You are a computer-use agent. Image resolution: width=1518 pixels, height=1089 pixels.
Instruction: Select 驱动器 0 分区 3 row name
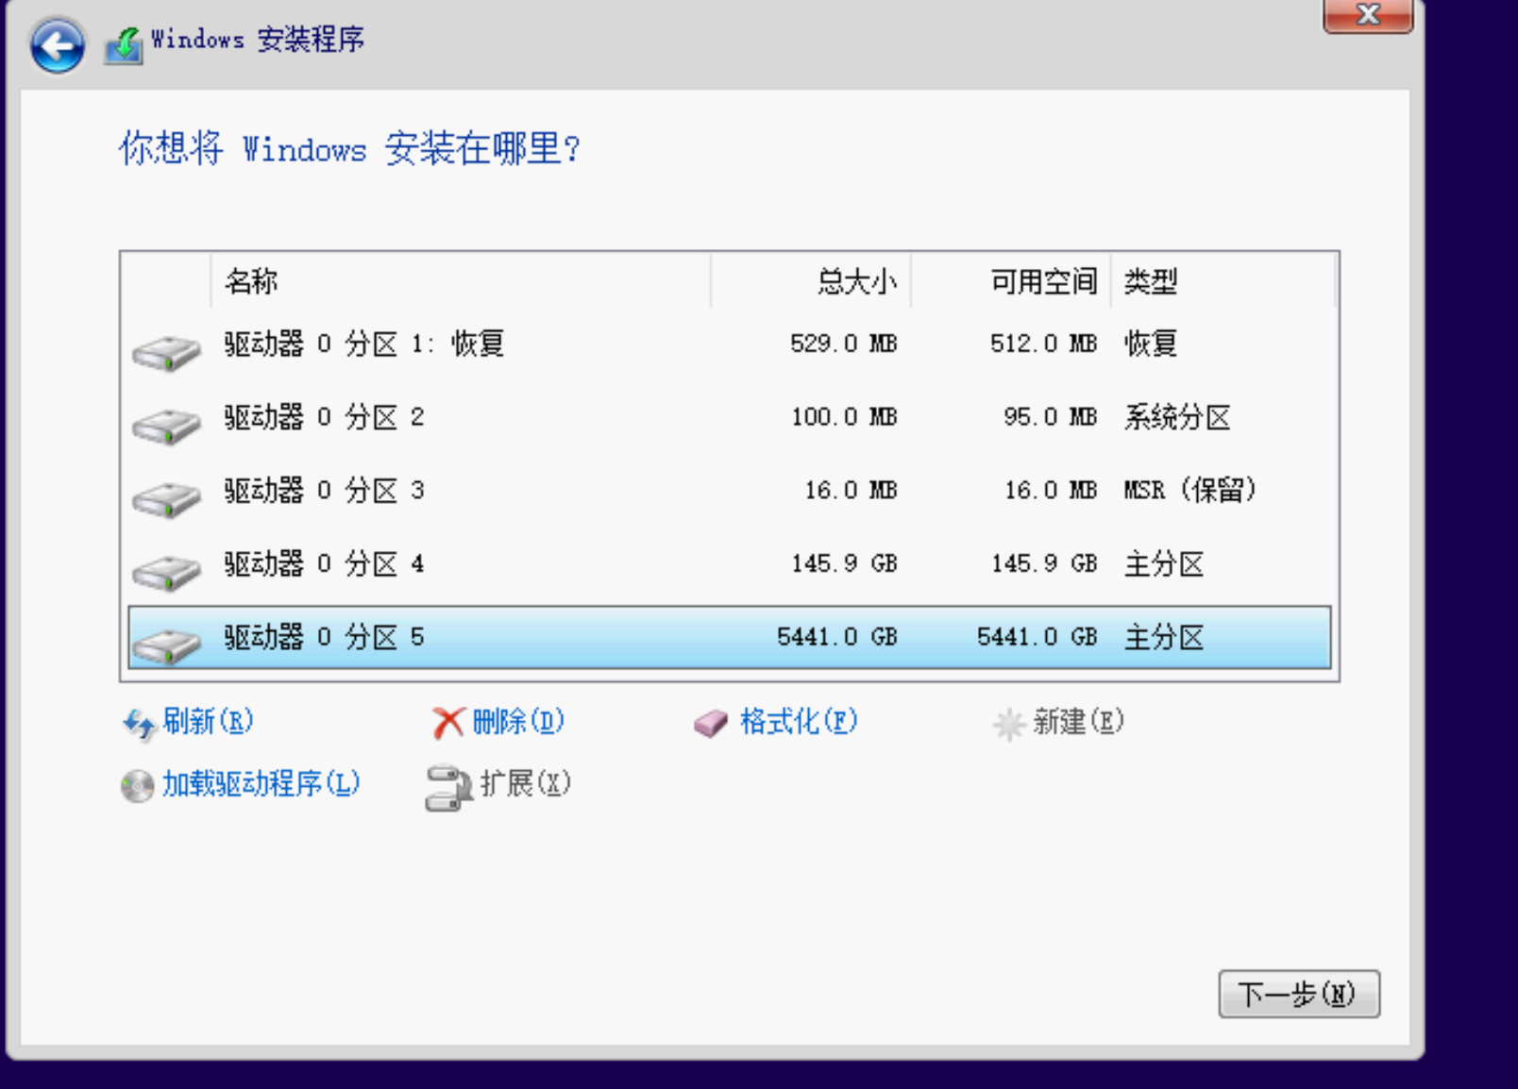tap(324, 491)
